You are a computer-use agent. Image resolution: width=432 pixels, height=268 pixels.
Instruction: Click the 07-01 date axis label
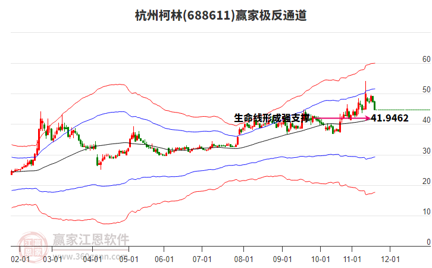(202, 260)
